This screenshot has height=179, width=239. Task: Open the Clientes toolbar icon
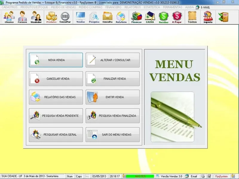click(x=9, y=17)
